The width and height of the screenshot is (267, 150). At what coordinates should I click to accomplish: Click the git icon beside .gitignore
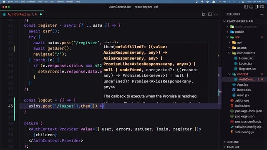tap(232, 100)
